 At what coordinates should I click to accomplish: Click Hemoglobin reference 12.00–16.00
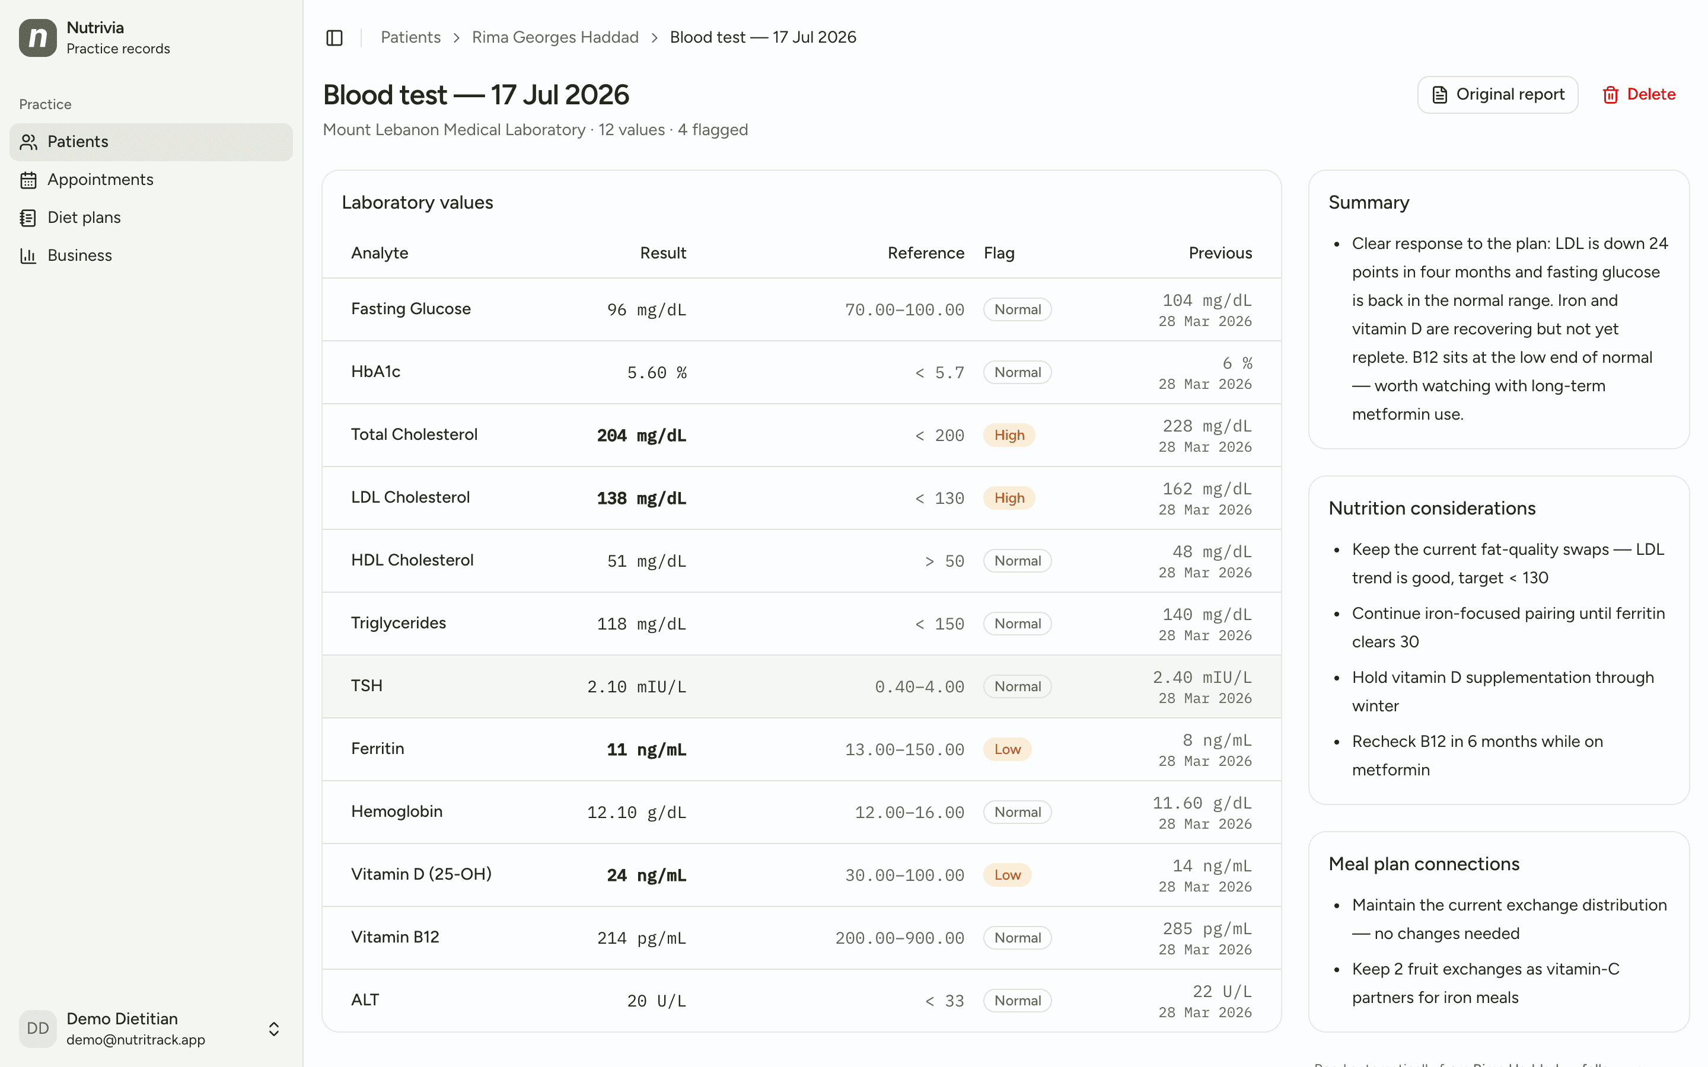(x=909, y=812)
